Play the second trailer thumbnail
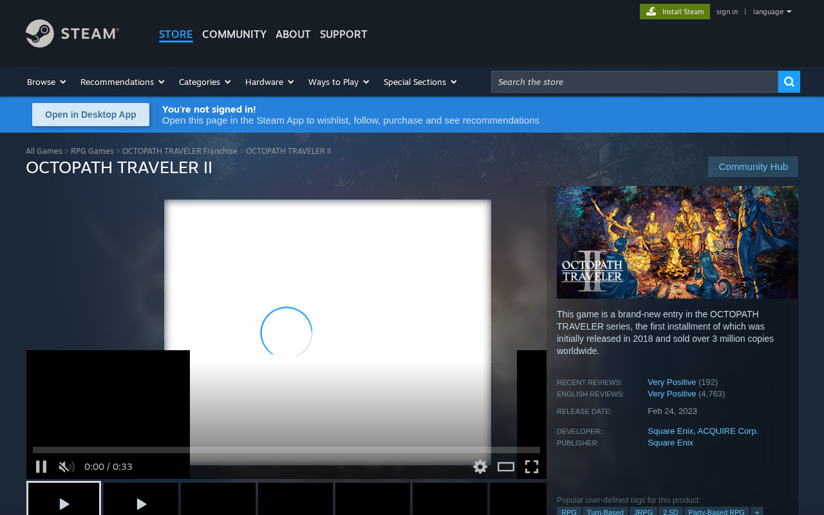This screenshot has height=515, width=824. click(x=141, y=499)
